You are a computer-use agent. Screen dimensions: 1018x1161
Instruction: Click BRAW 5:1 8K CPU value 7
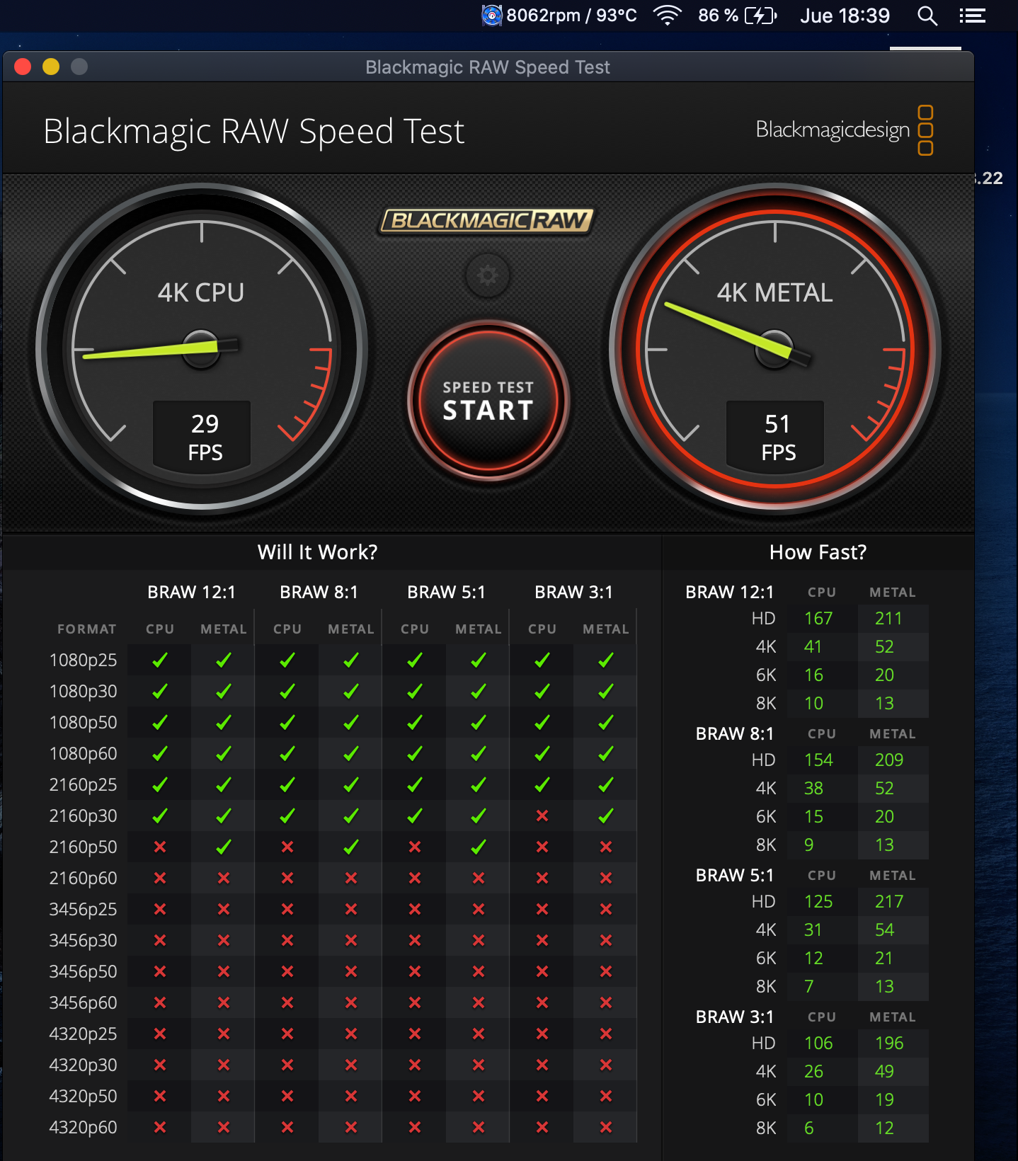(x=809, y=986)
